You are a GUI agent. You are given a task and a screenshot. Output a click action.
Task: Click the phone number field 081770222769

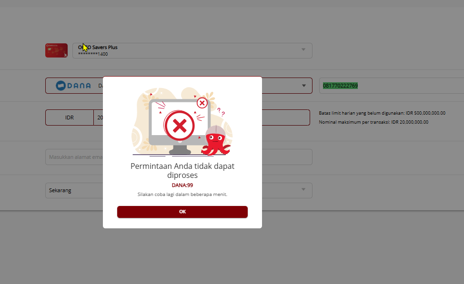pyautogui.click(x=391, y=86)
